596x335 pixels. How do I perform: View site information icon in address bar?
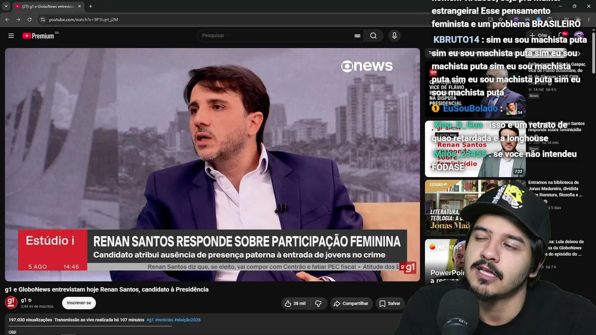pyautogui.click(x=42, y=20)
